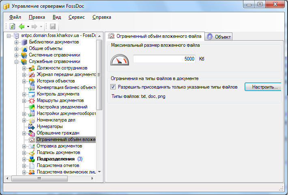Click the Отправка документов icon
The width and height of the screenshot is (288, 195).
(x=32, y=146)
